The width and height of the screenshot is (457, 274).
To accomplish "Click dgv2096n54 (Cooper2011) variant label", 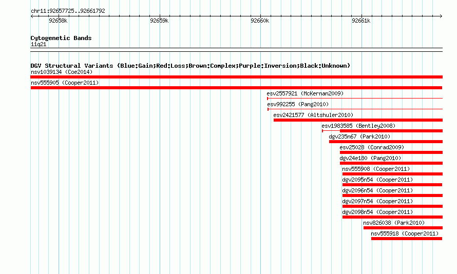I will point(378,190).
